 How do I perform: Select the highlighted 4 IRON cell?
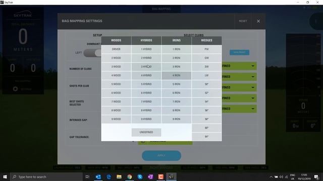[x=177, y=75]
